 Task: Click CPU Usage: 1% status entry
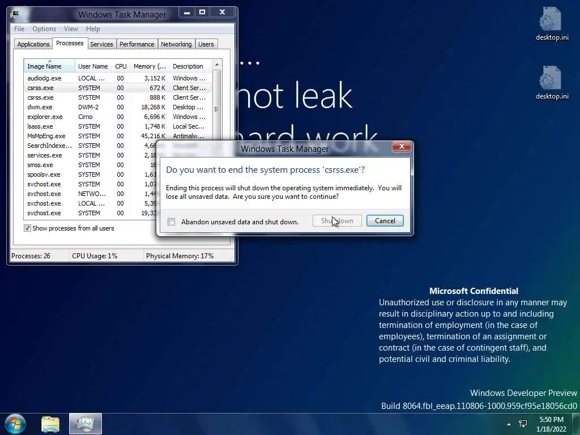point(95,255)
